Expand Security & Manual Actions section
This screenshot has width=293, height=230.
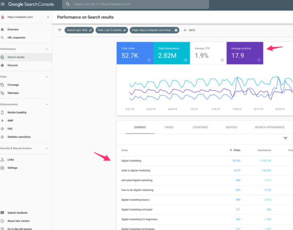pyautogui.click(x=47, y=148)
